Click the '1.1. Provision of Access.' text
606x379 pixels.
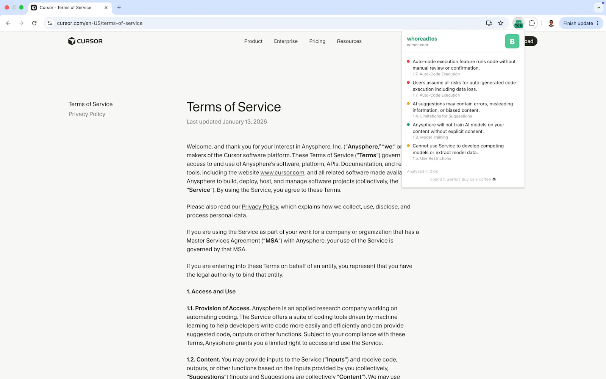[x=219, y=309]
